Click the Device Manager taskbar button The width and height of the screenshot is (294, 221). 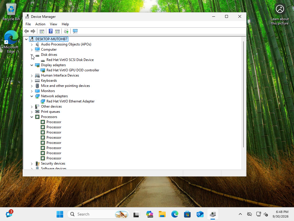click(213, 214)
